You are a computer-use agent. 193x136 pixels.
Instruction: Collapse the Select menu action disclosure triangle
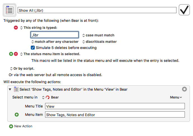pyautogui.click(x=10, y=89)
